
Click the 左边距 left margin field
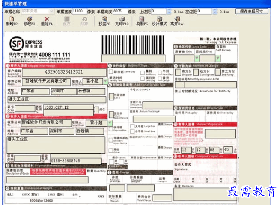[205, 11]
